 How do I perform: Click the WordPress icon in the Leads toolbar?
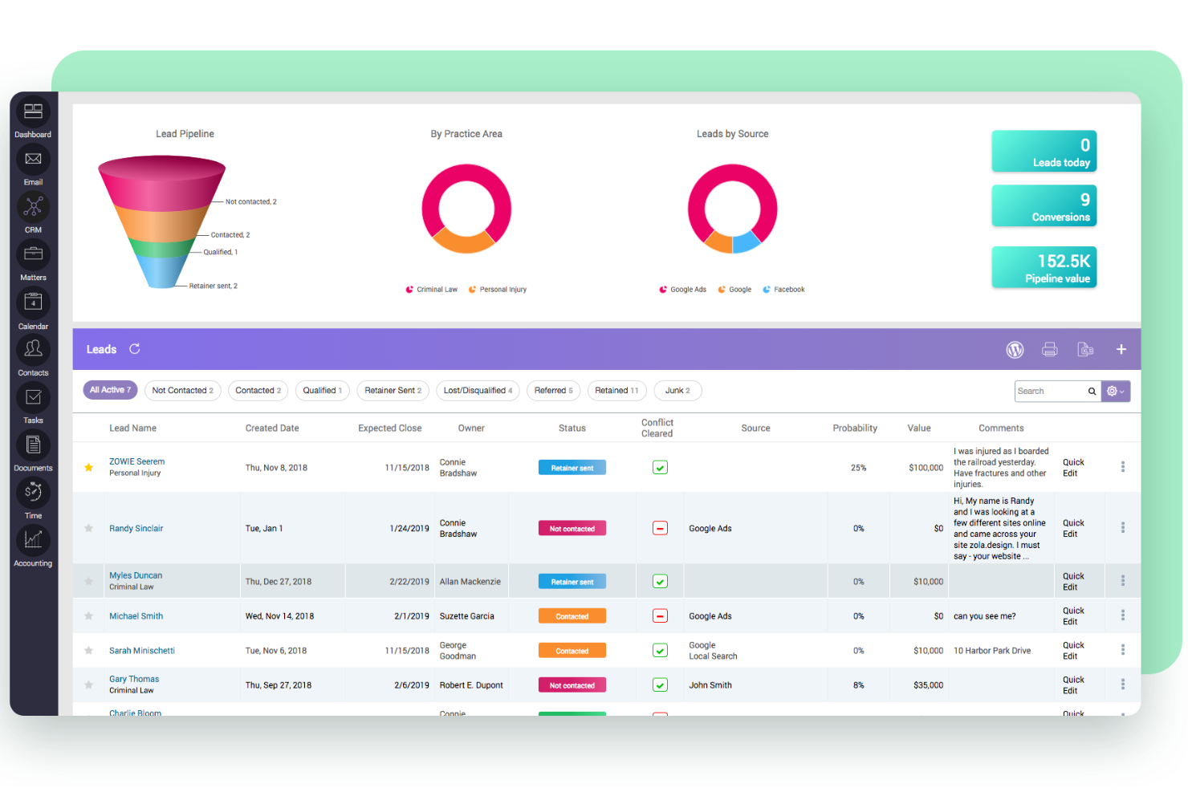1015,349
